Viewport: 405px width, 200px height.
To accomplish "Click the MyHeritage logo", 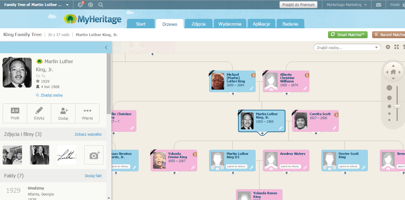I will 93,19.
